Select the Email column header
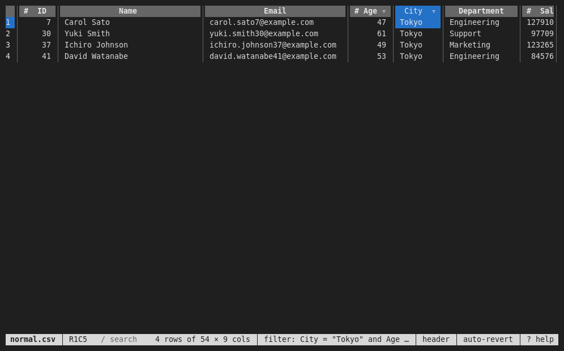564x351 pixels. click(275, 11)
